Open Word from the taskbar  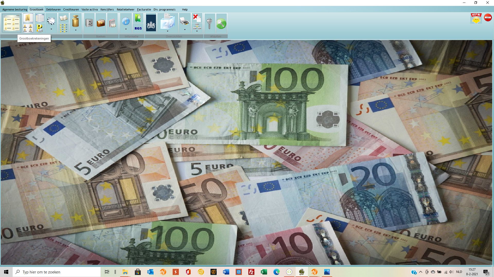coord(226,272)
